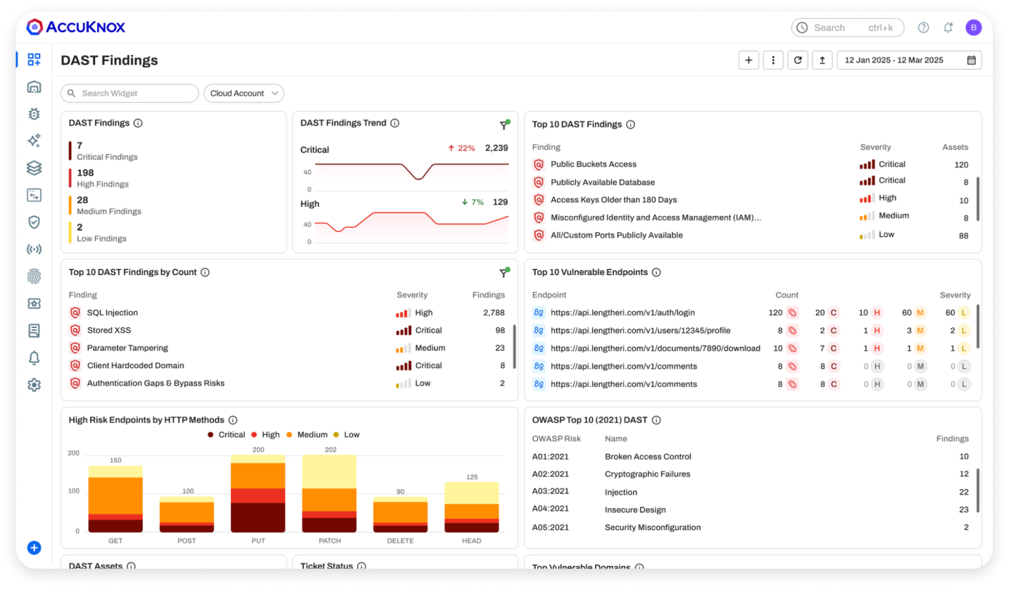
Task: Click the fingerprint identity icon in the sidebar
Action: coord(34,276)
